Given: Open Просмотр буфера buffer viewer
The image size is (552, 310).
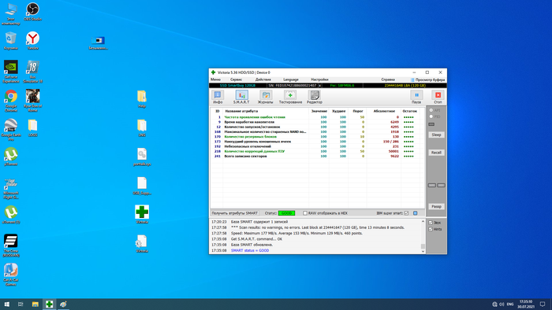Looking at the screenshot, I should click(x=427, y=79).
